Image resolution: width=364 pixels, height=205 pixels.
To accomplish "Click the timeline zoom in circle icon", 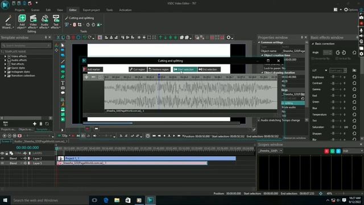I will (x=5, y=136).
